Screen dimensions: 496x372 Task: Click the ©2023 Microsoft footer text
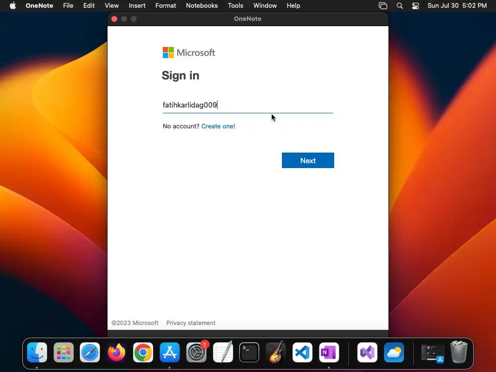[135, 323]
